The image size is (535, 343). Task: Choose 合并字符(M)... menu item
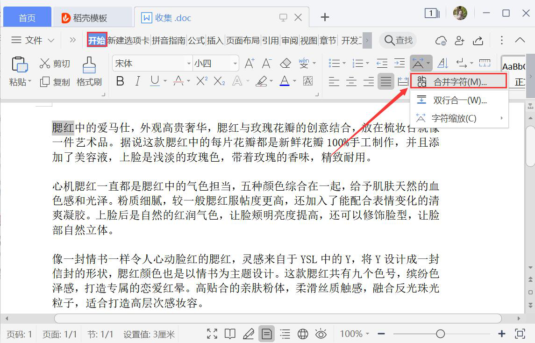pos(458,82)
